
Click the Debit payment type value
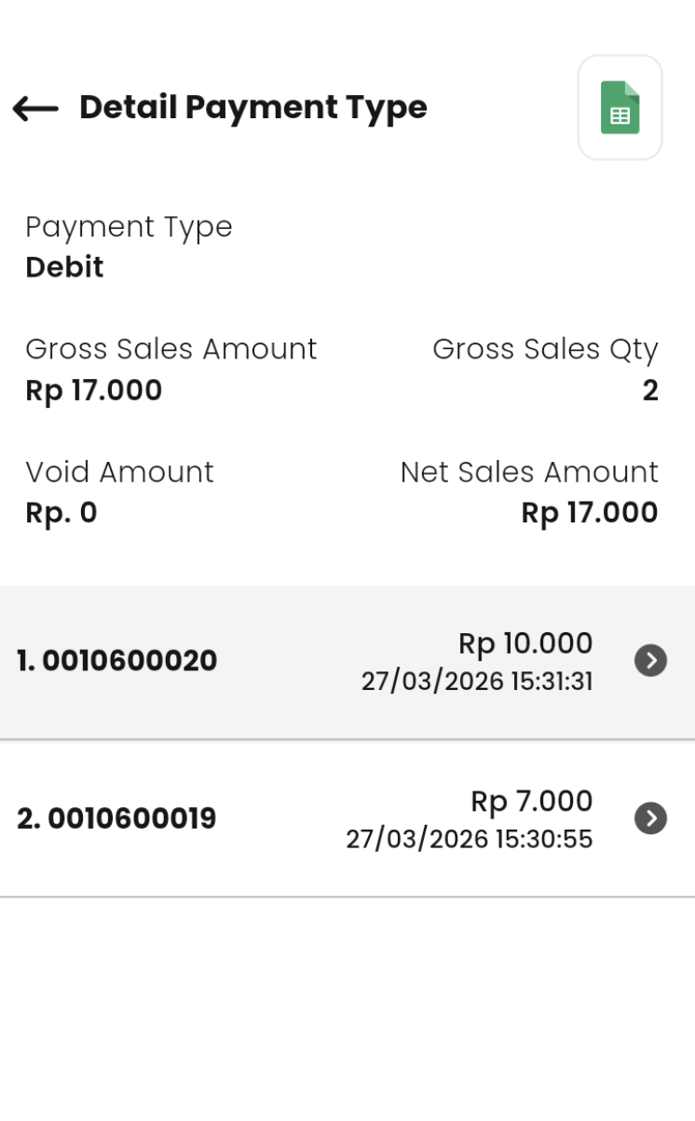(x=64, y=268)
